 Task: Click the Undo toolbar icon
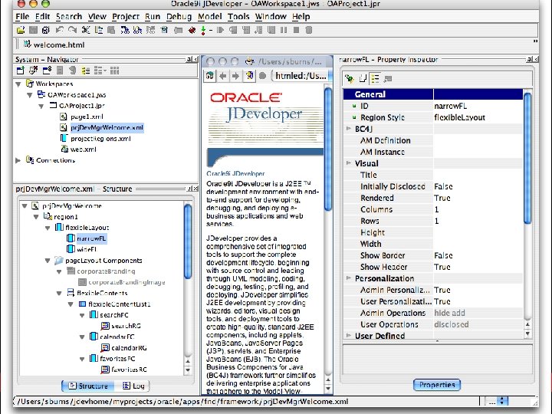coord(59,30)
